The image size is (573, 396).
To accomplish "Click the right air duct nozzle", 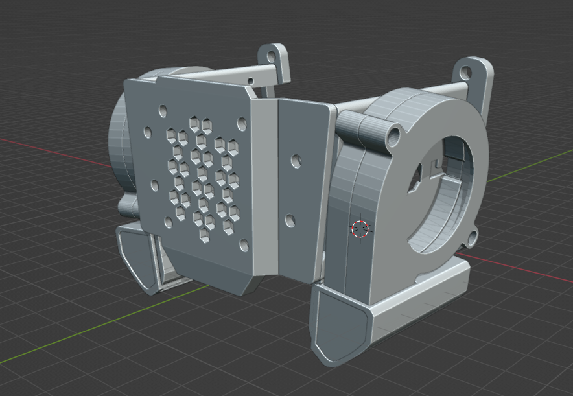I will click(389, 311).
